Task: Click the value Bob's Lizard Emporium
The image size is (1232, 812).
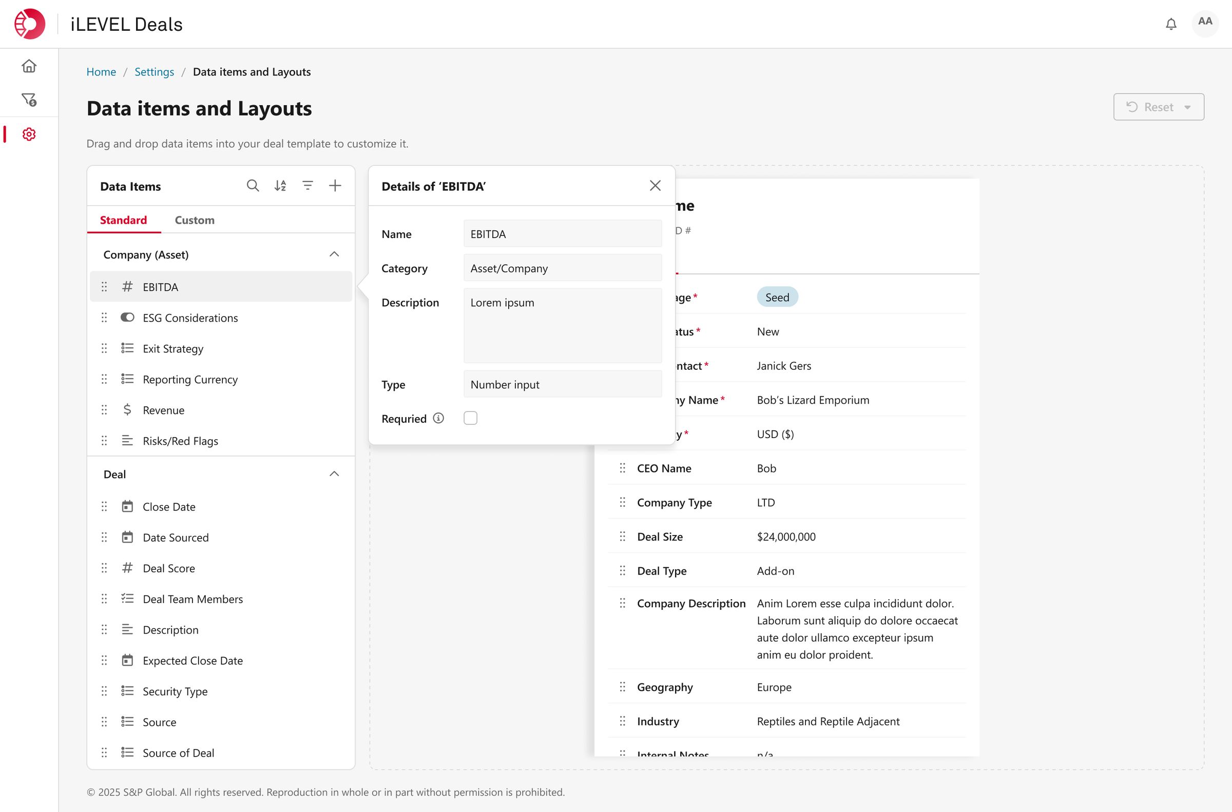Action: pos(813,400)
